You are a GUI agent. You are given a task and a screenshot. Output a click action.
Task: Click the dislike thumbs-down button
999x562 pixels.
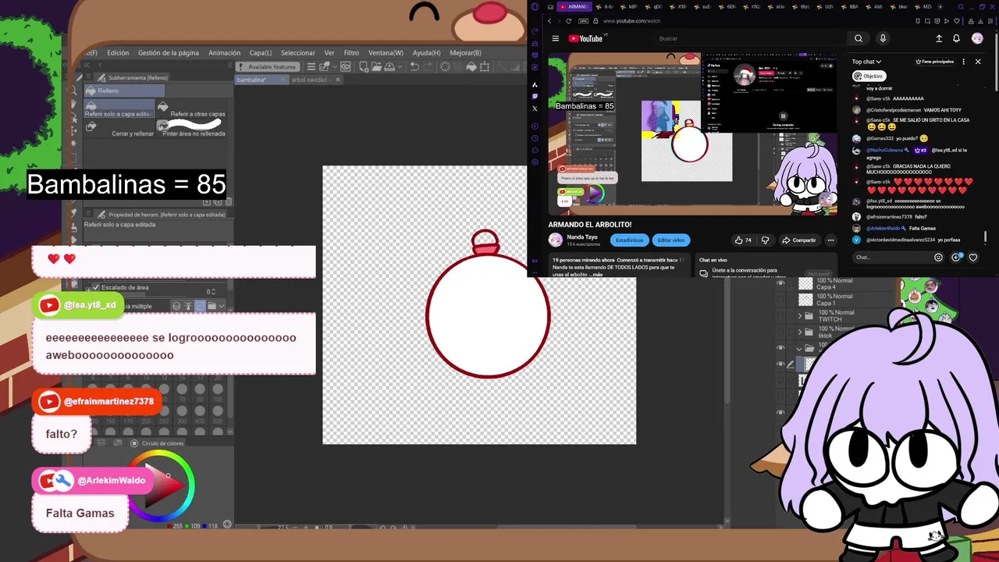coord(766,240)
